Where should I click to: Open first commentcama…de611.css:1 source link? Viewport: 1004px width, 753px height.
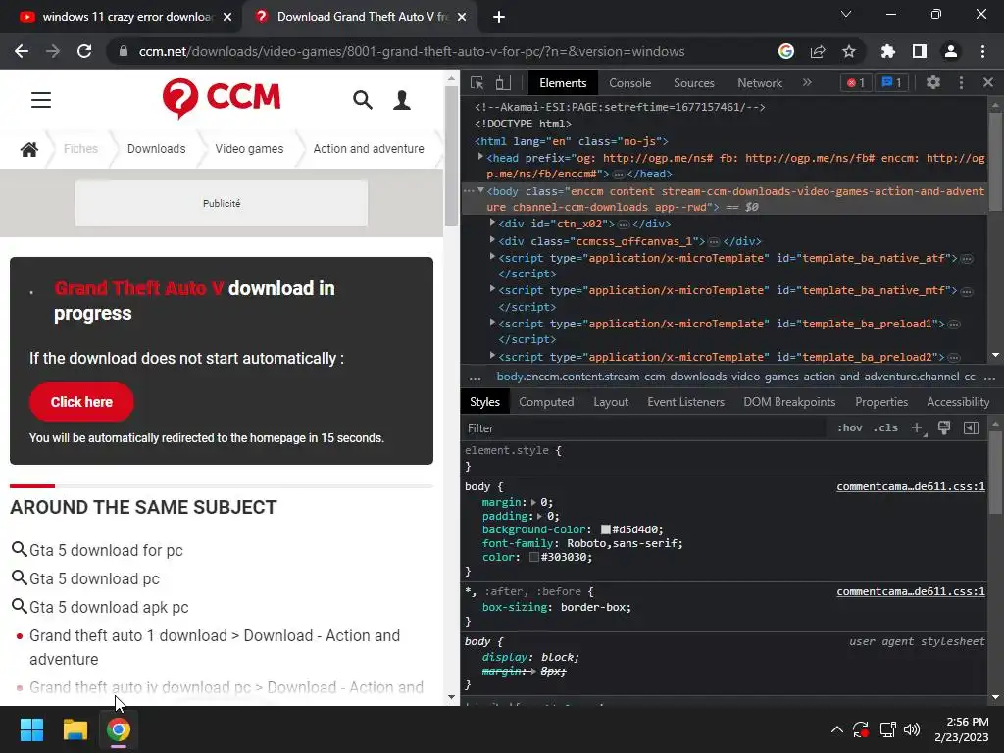(911, 486)
